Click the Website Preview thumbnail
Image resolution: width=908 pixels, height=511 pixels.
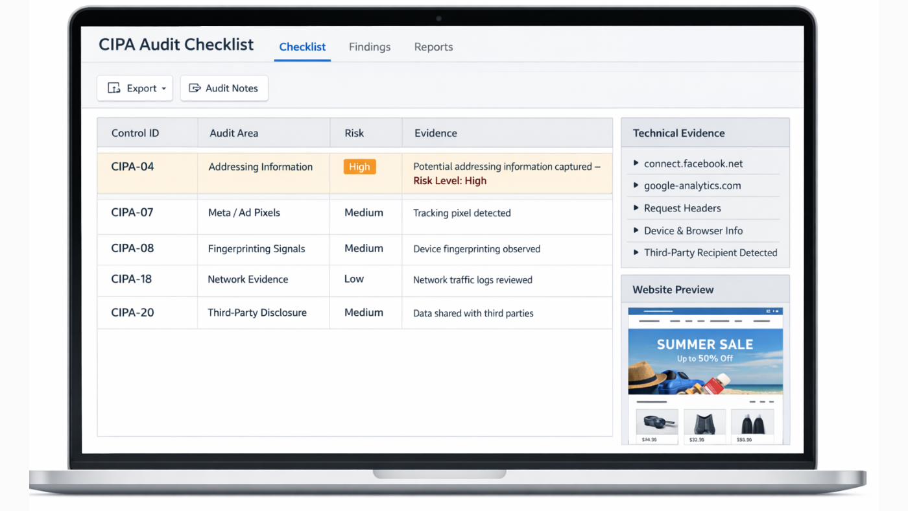(x=705, y=375)
